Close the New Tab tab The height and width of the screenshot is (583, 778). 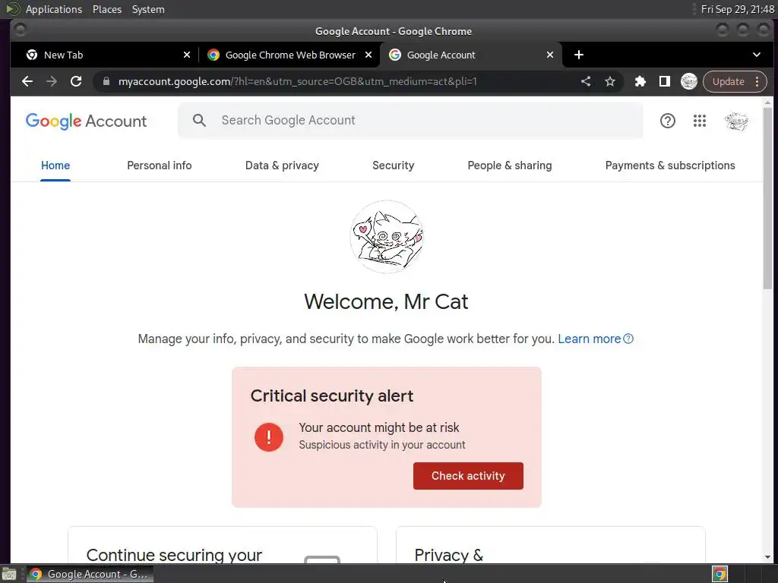pos(187,55)
